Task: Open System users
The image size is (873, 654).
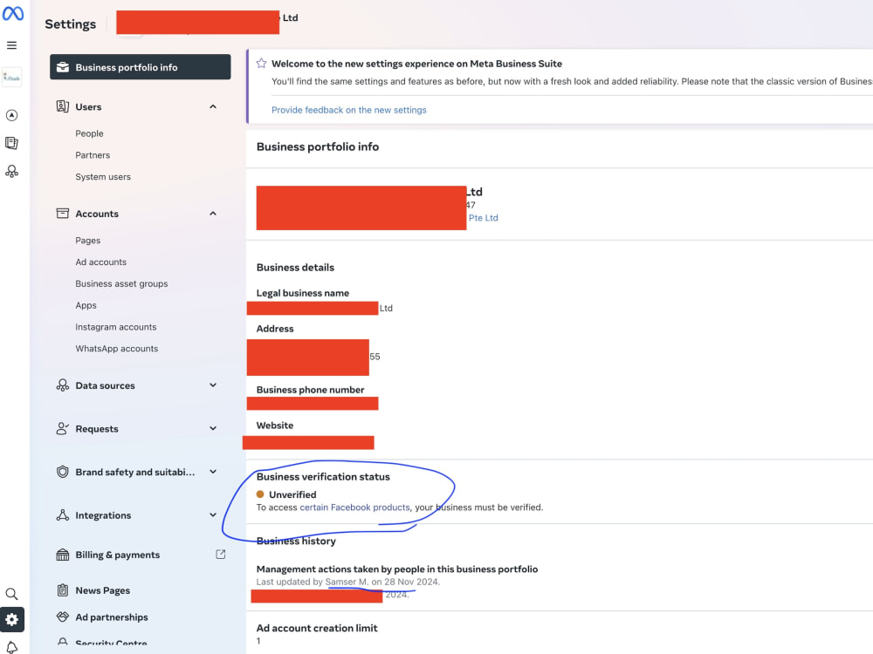Action: coord(103,177)
